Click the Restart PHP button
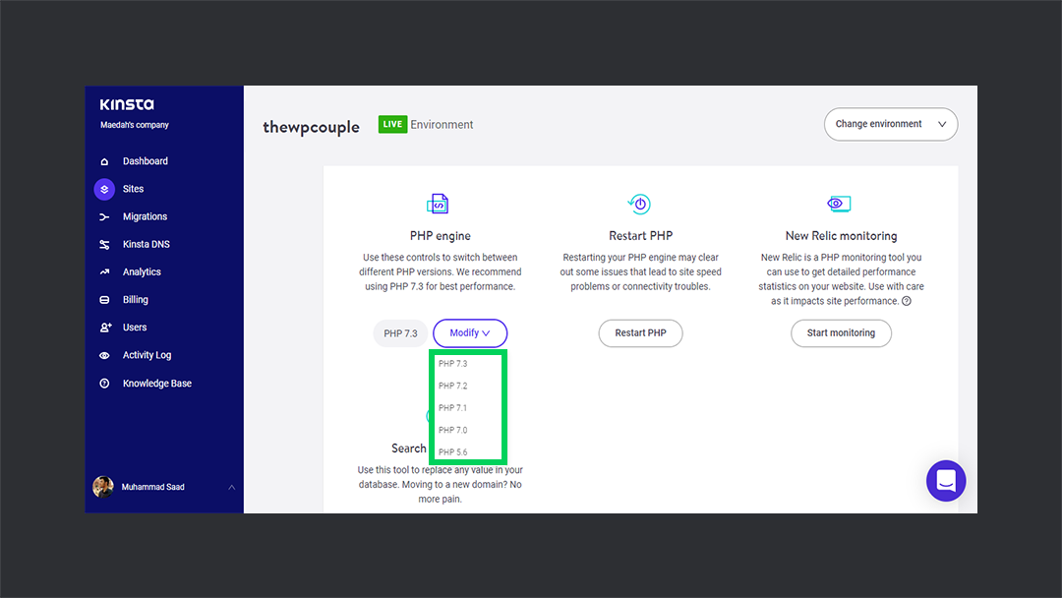This screenshot has width=1062, height=598. [641, 333]
